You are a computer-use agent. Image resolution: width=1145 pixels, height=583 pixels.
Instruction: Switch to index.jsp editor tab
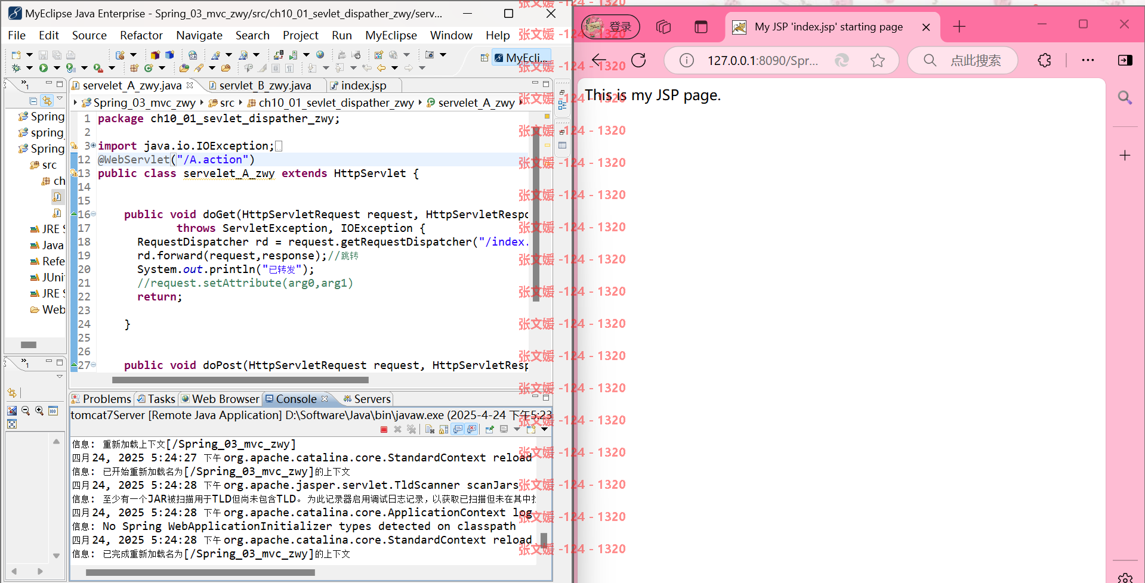coord(363,85)
